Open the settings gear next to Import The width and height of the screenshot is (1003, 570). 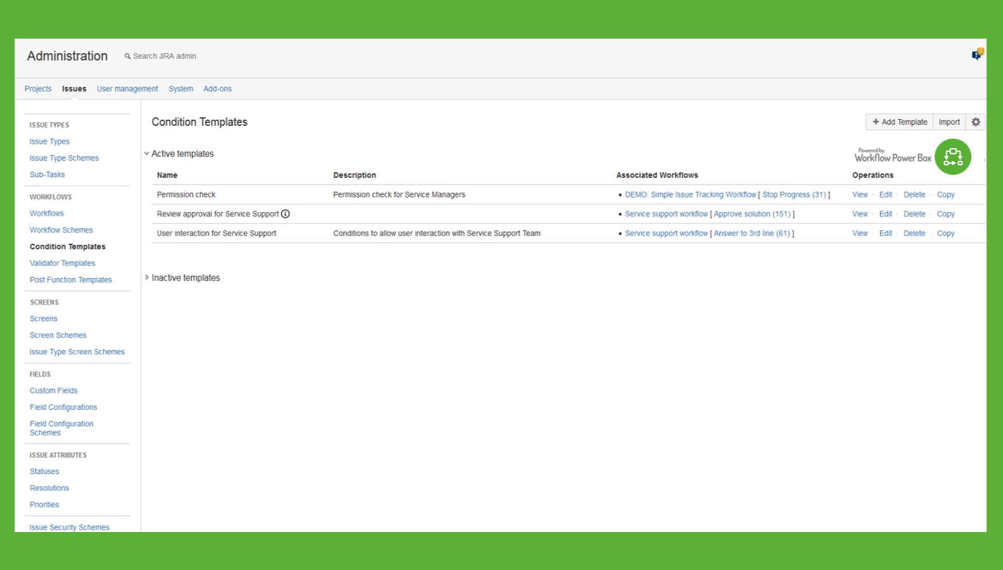[976, 122]
